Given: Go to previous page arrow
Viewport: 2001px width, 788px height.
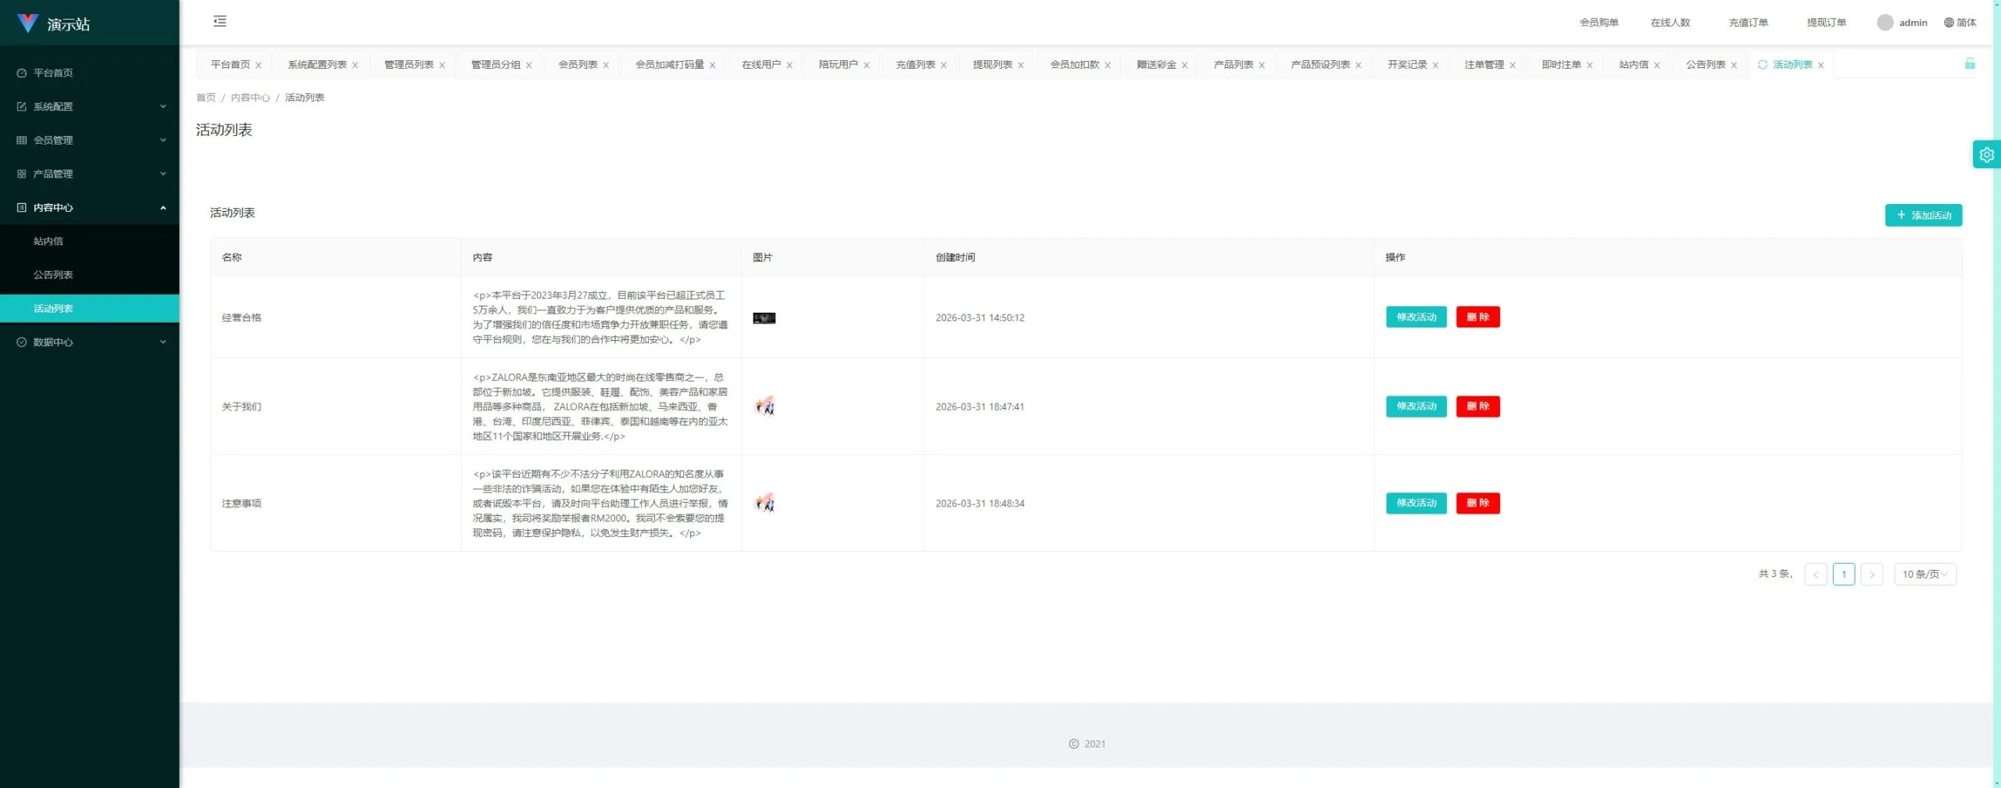Looking at the screenshot, I should pos(1815,575).
